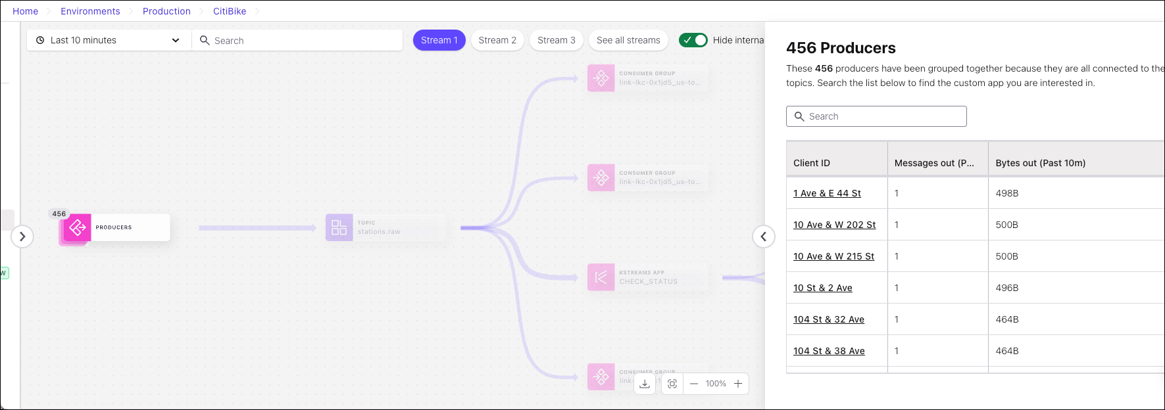Toggle the Hide internal topics switch
Image resolution: width=1165 pixels, height=410 pixels.
point(693,40)
